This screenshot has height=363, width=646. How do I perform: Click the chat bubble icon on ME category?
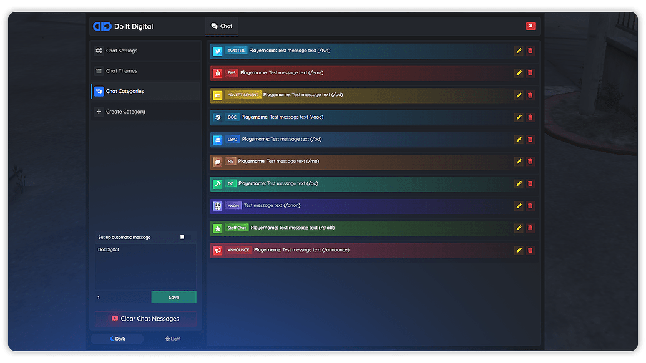pos(217,161)
